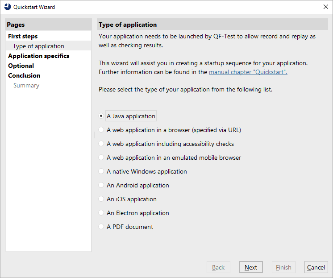Viewport: 333px width, 278px height.
Task: Select web application including accessibility checks
Action: click(101, 144)
